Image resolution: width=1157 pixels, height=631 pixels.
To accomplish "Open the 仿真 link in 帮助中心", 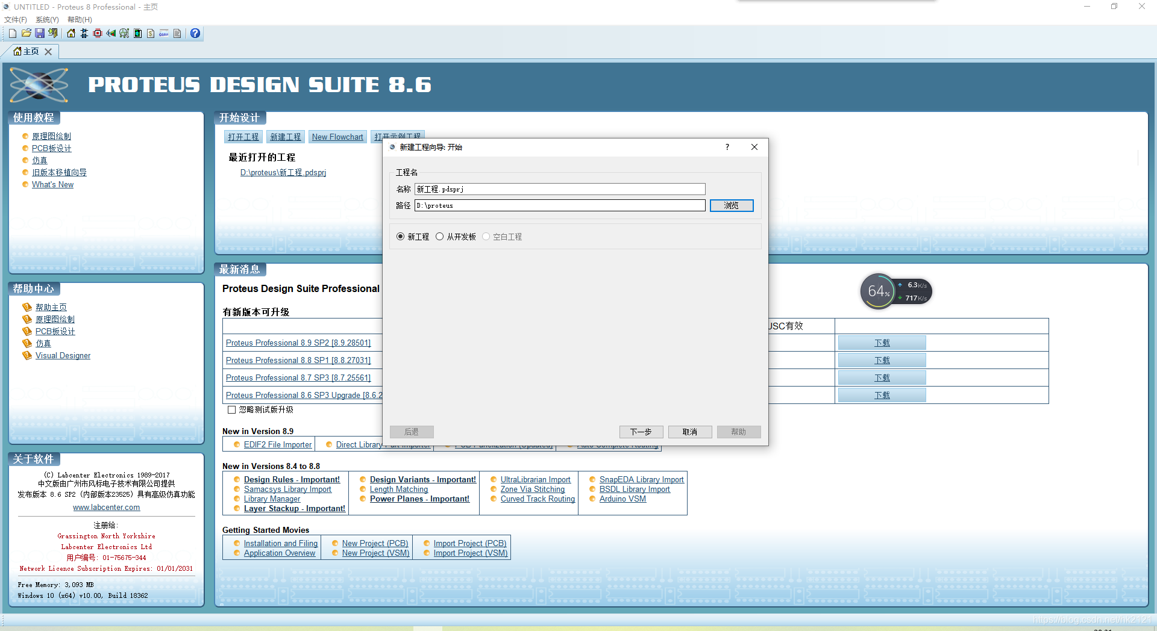I will [x=43, y=344].
